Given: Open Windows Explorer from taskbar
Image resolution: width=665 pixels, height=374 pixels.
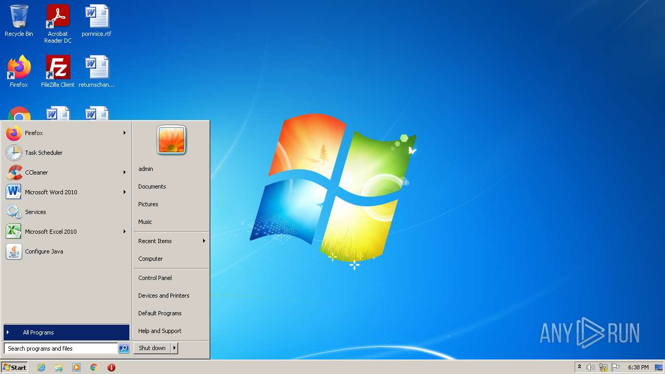Looking at the screenshot, I should 59,367.
